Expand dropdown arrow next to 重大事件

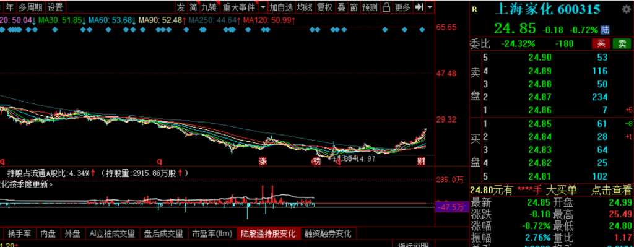(263, 7)
